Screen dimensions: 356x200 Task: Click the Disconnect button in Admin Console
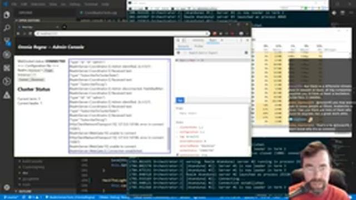coord(37,79)
